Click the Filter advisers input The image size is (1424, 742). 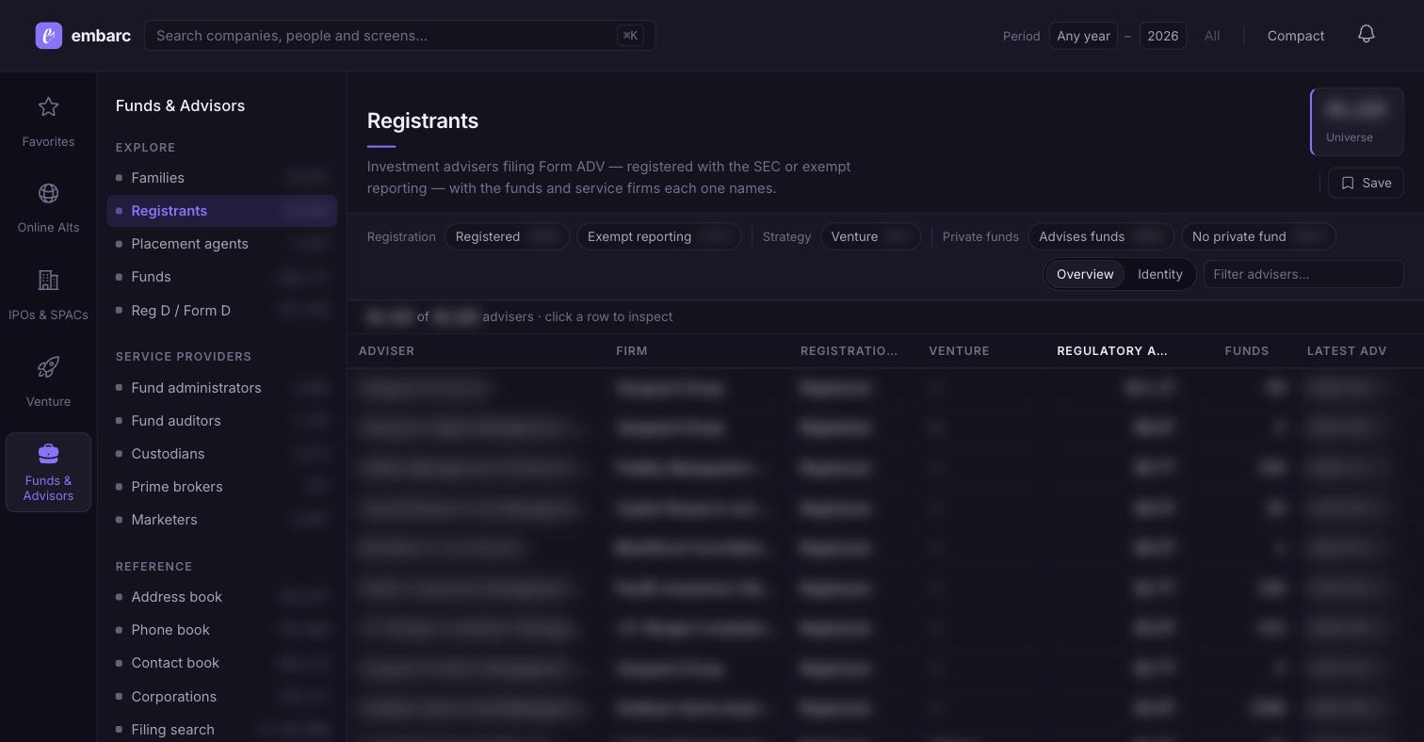(1303, 274)
